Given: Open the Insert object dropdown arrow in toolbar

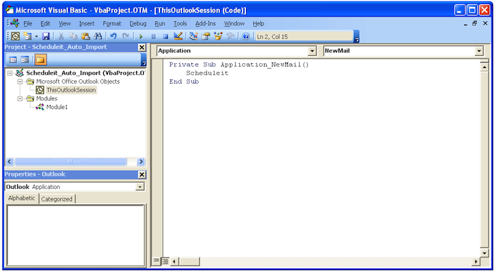Looking at the screenshot, I should tap(36, 37).
